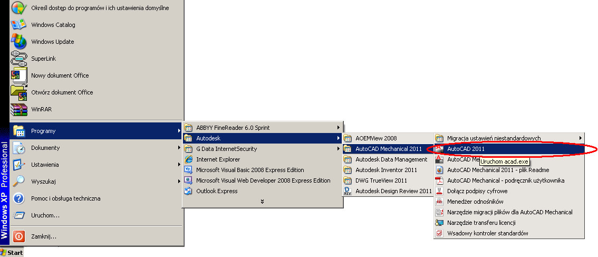Click the AutoCAD 2011 red A icon
The image size is (598, 257).
[439, 148]
